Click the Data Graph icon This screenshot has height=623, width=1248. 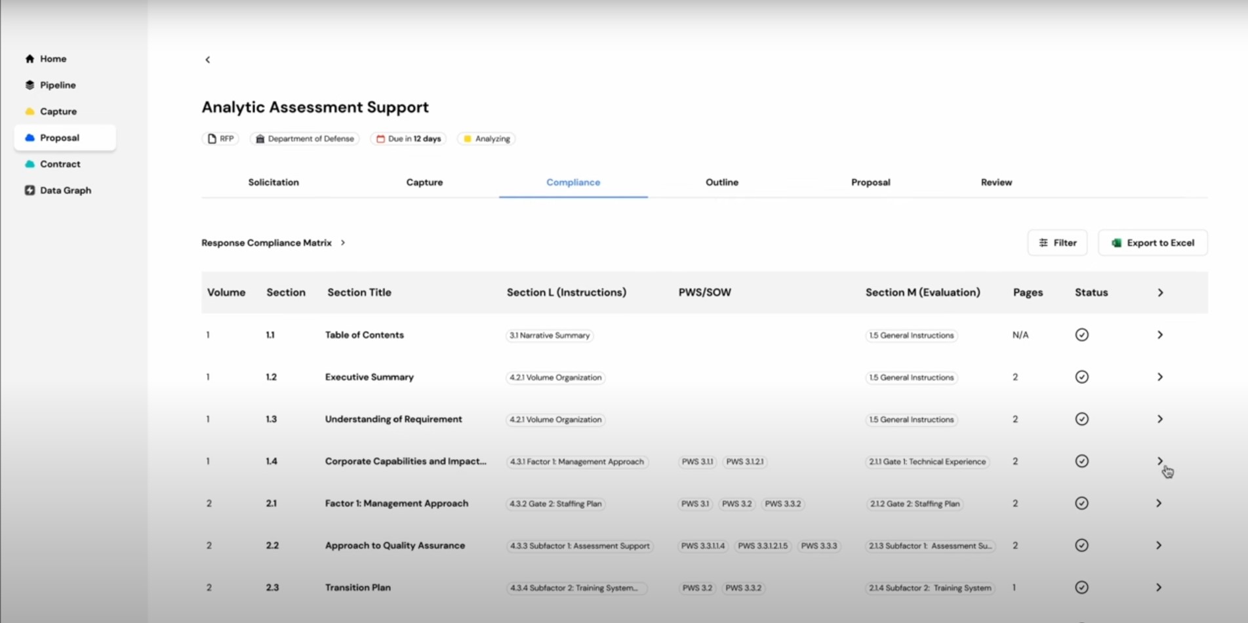(30, 190)
